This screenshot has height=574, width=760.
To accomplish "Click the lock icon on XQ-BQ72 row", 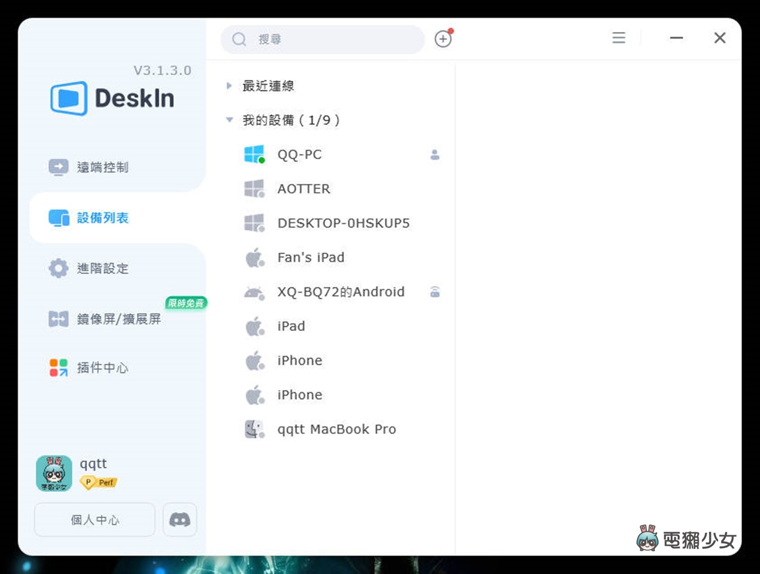I will pos(435,291).
